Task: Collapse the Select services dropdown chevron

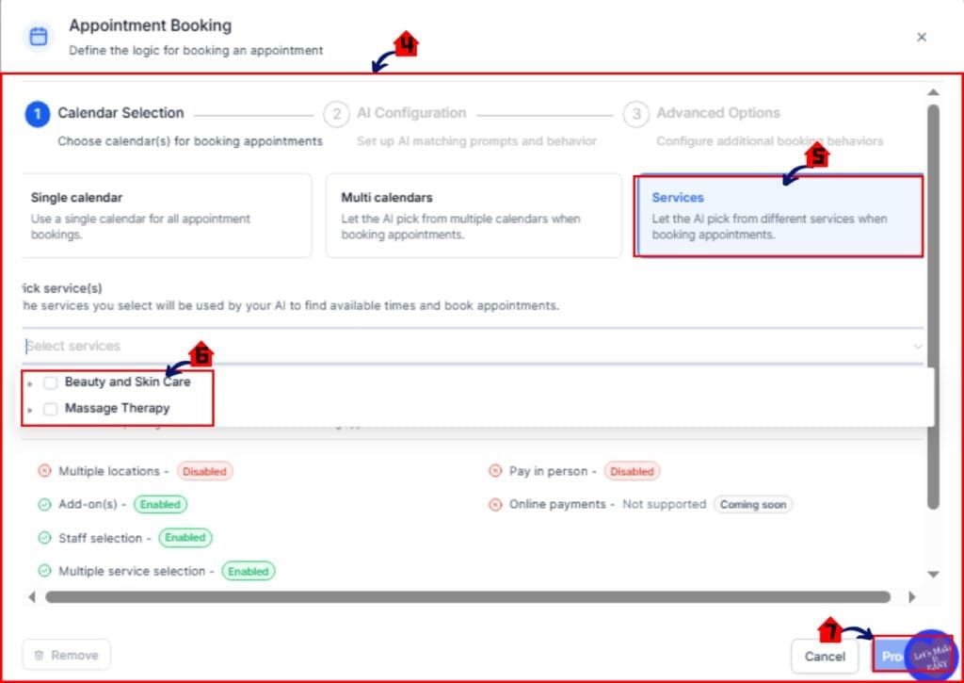Action: [x=918, y=347]
